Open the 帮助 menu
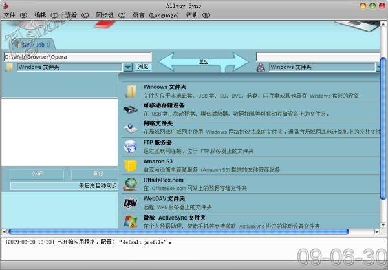This screenshot has width=388, height=270. (198, 16)
